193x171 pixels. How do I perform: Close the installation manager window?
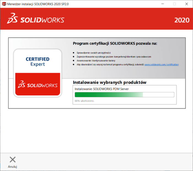[x=187, y=4]
